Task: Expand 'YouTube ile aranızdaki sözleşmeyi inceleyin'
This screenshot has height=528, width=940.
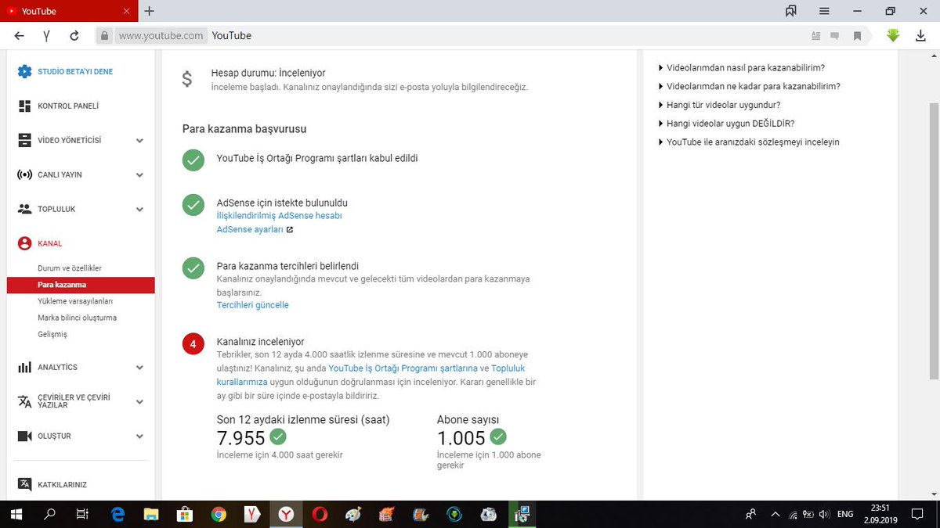Action: coord(749,142)
